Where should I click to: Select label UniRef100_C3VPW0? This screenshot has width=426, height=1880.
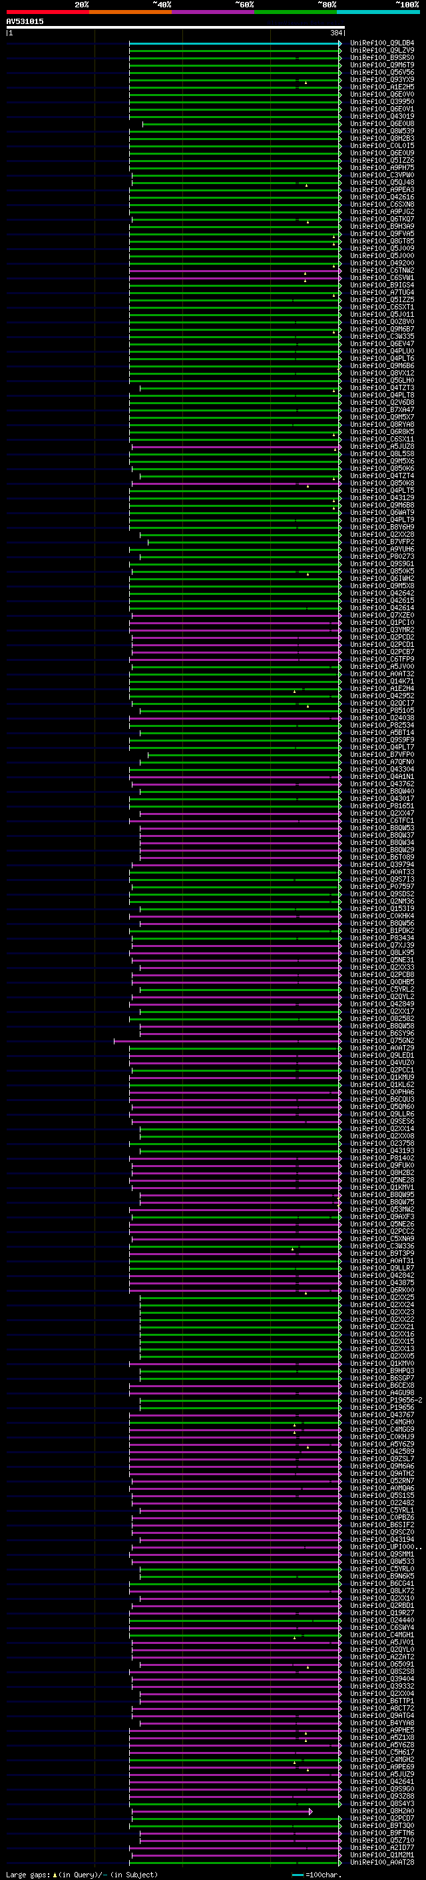[382, 175]
